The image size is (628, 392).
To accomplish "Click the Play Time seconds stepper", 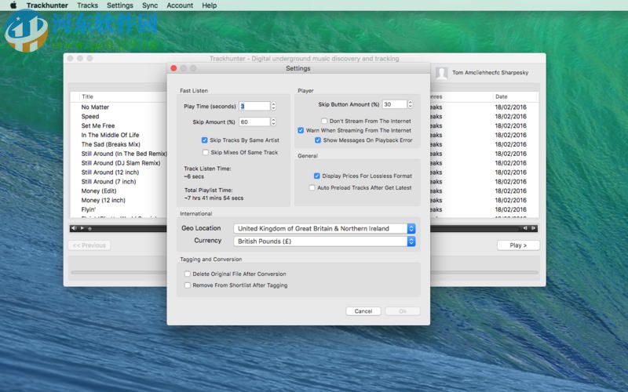I will click(x=273, y=106).
